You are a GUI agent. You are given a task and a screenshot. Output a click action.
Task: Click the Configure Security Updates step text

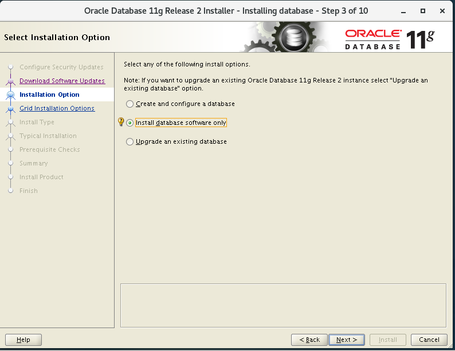coord(61,67)
